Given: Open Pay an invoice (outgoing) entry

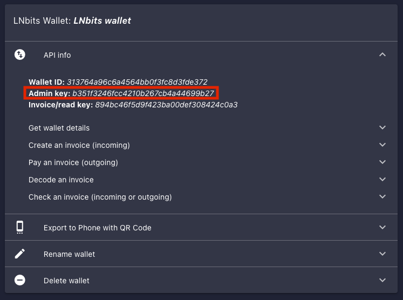Looking at the screenshot, I should (x=73, y=162).
